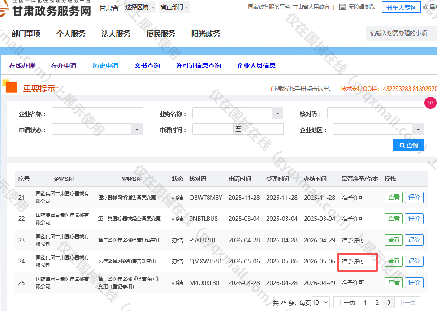Open the 法人服务 menu
The image size is (437, 311).
116,34
